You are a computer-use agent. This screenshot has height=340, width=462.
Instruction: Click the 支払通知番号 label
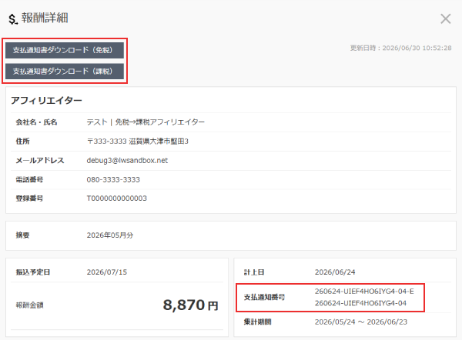[264, 298]
